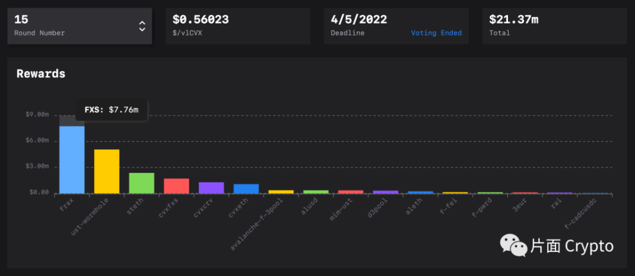Image resolution: width=635 pixels, height=276 pixels.
Task: Click the aleth axis label
Action: 413,206
